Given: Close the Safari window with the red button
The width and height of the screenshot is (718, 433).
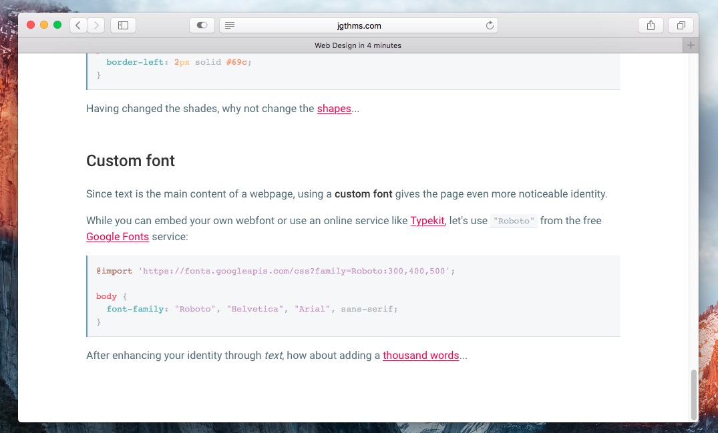Looking at the screenshot, I should click(x=31, y=25).
